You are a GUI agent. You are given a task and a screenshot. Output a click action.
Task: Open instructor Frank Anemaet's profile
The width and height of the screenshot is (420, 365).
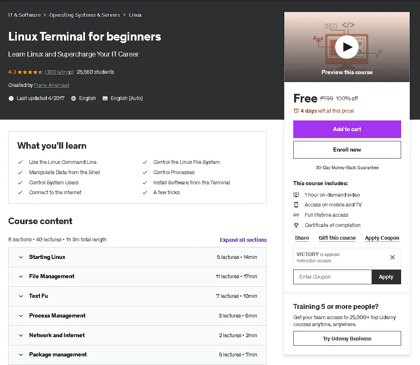coord(52,85)
